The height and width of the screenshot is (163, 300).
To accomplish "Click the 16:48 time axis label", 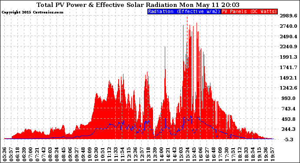I will [213, 154].
